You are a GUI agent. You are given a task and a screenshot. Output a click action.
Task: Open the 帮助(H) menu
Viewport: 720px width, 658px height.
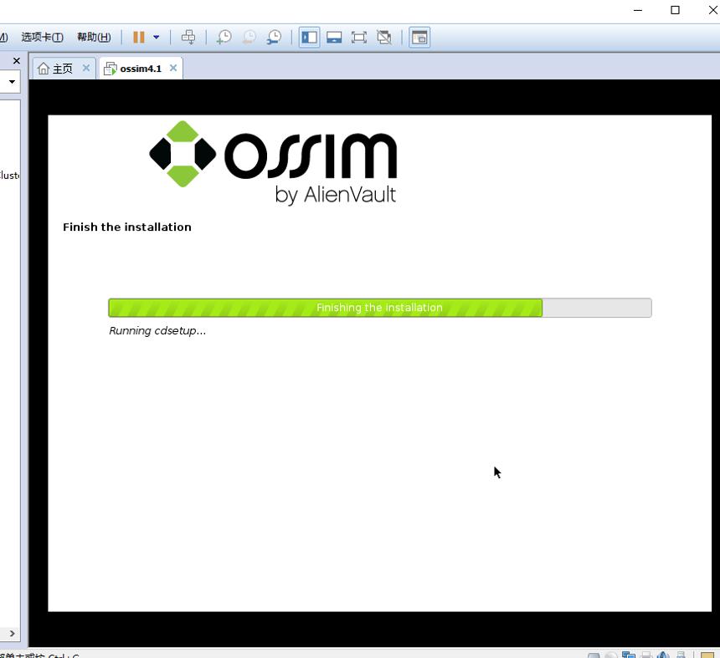pyautogui.click(x=94, y=37)
